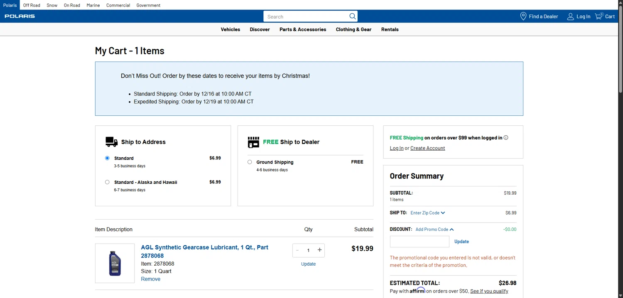Remove the AGL Gearcase Lubricant item

pos(150,279)
